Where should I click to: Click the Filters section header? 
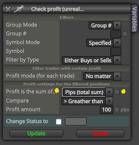click(67, 17)
